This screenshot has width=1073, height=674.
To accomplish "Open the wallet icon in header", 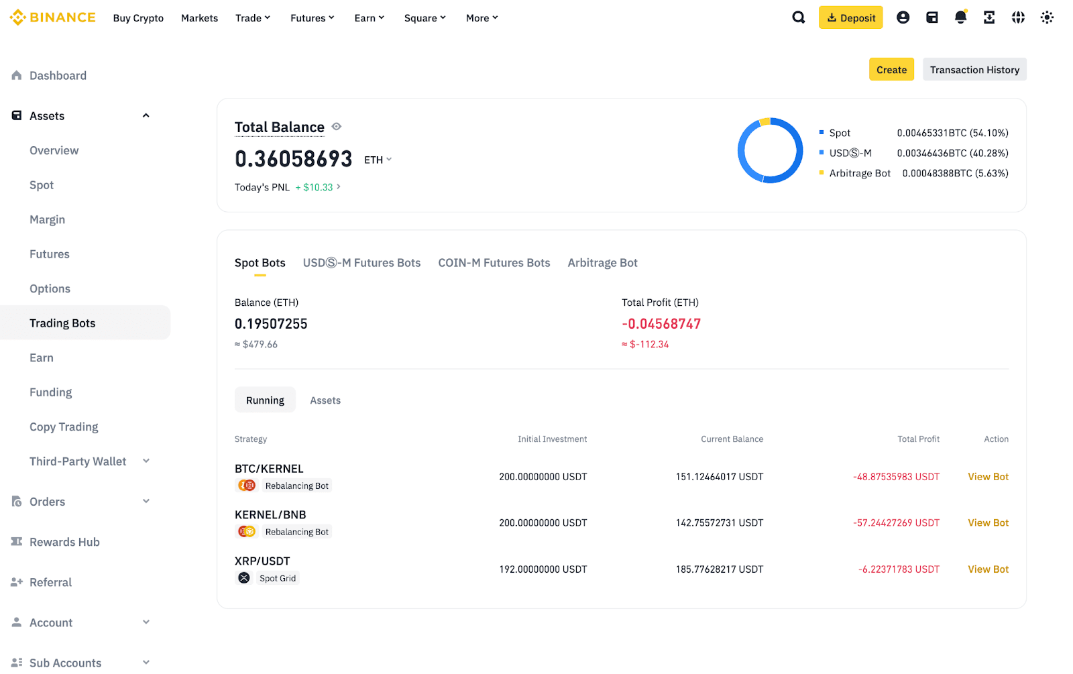I will (x=931, y=17).
